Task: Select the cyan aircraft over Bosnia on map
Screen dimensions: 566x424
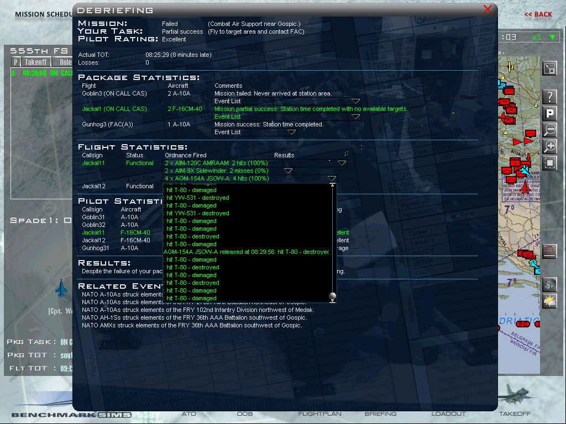Action: point(525,170)
